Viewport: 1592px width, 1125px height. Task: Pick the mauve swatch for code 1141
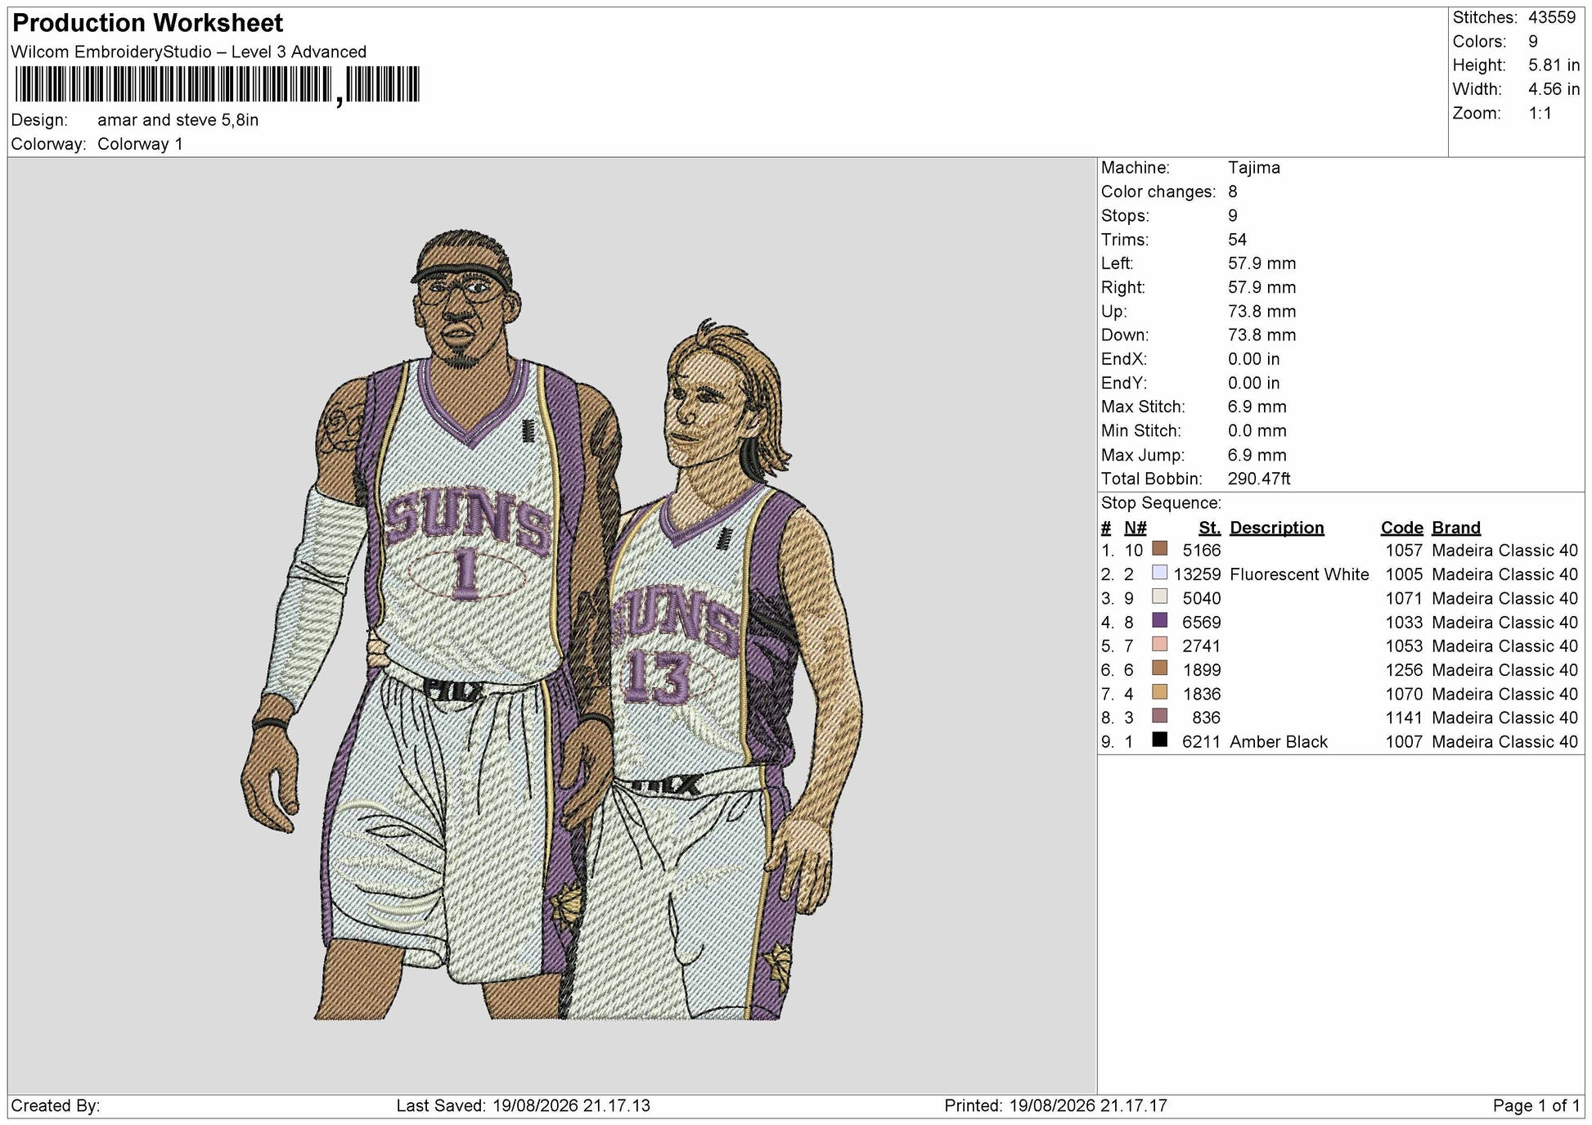(x=1159, y=717)
